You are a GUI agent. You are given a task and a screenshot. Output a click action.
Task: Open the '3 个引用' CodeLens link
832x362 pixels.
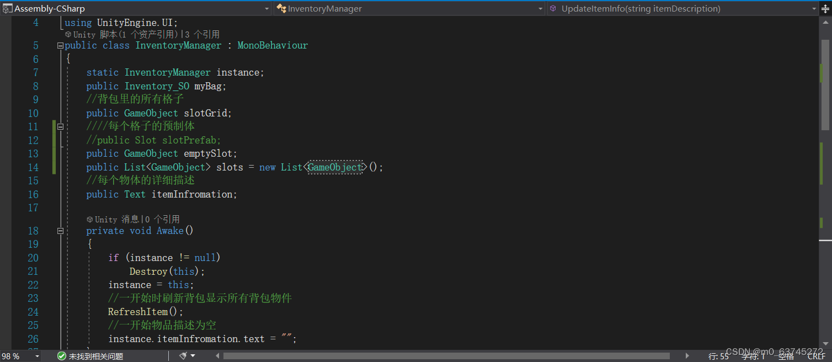coord(202,34)
